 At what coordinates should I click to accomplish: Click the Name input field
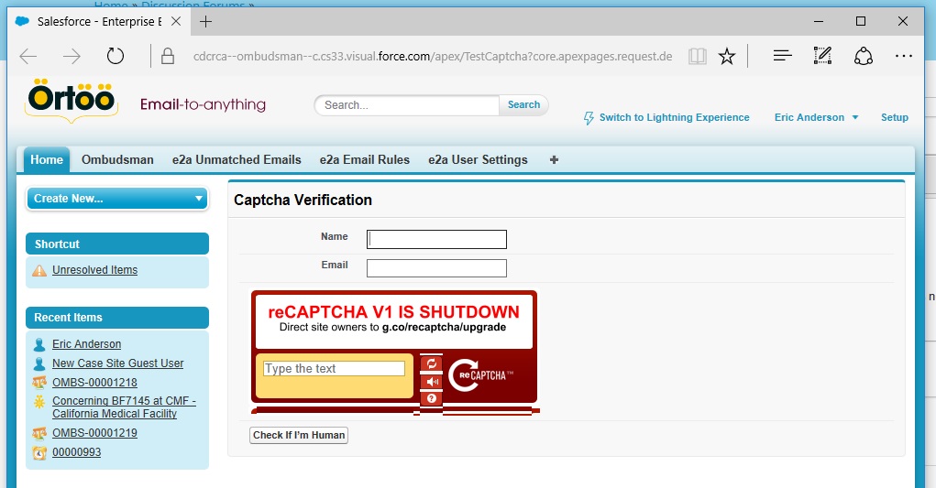click(x=436, y=240)
